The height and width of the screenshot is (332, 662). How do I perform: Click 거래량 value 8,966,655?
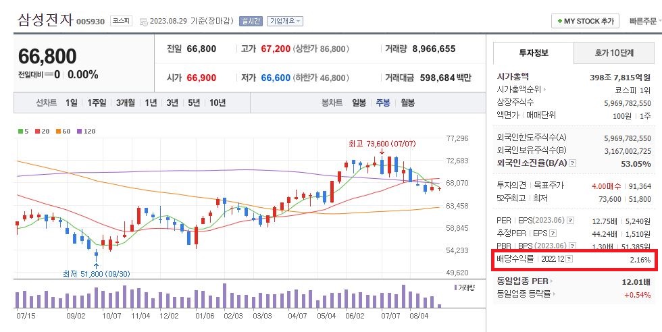(434, 49)
